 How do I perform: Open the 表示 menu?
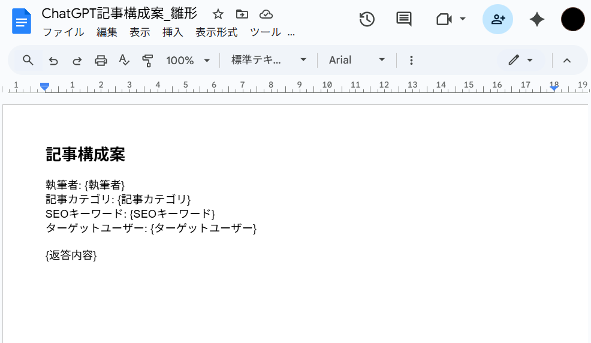pyautogui.click(x=140, y=32)
